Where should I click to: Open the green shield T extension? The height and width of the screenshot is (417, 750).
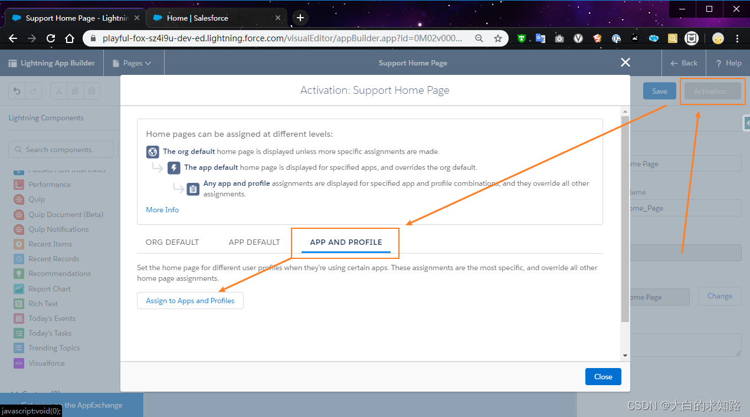click(522, 38)
